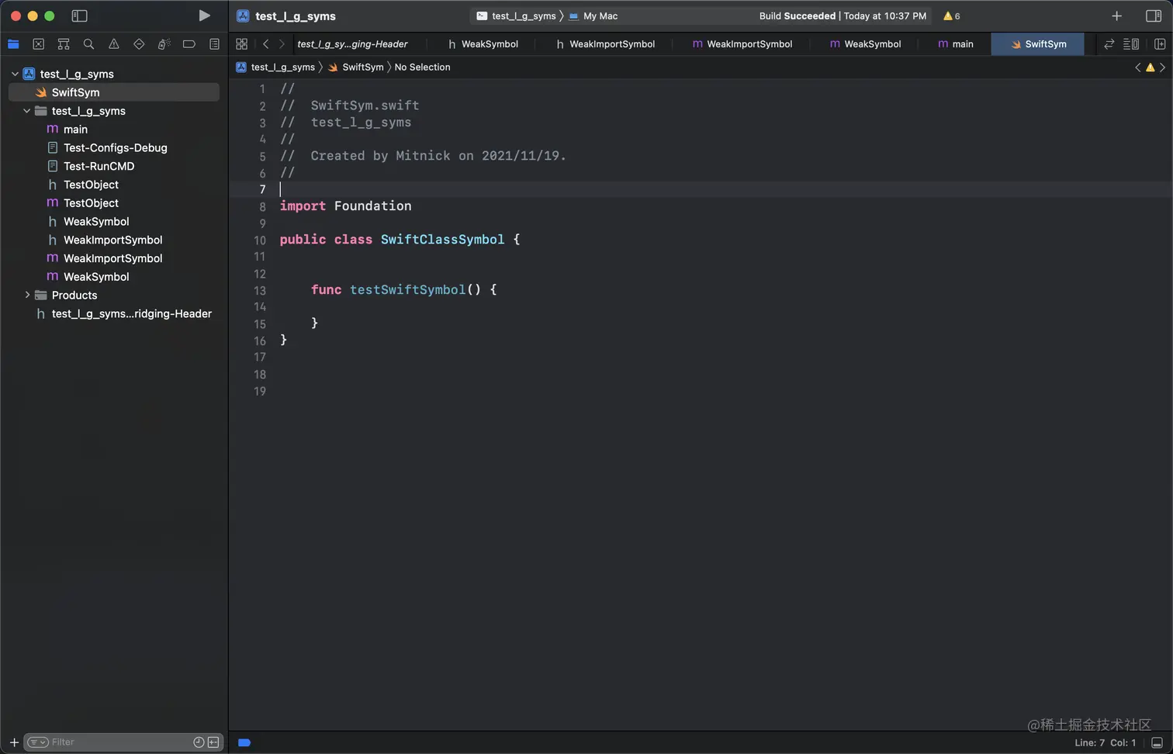This screenshot has width=1173, height=754.
Task: Switch to the WeakImportSymbol implementation tab
Action: [742, 44]
